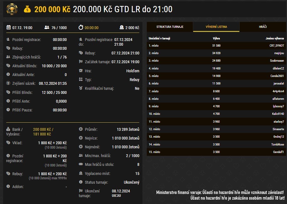Click the players icon next to 76 / 1000
The image size is (287, 204).
click(x=47, y=28)
